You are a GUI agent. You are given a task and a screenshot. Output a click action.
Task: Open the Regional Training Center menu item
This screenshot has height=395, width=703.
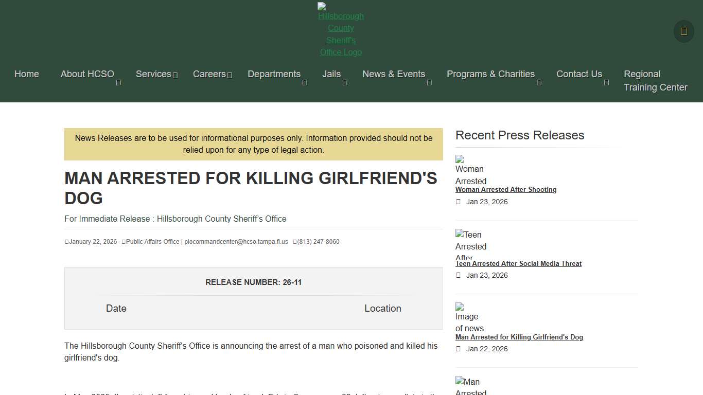[x=655, y=81]
